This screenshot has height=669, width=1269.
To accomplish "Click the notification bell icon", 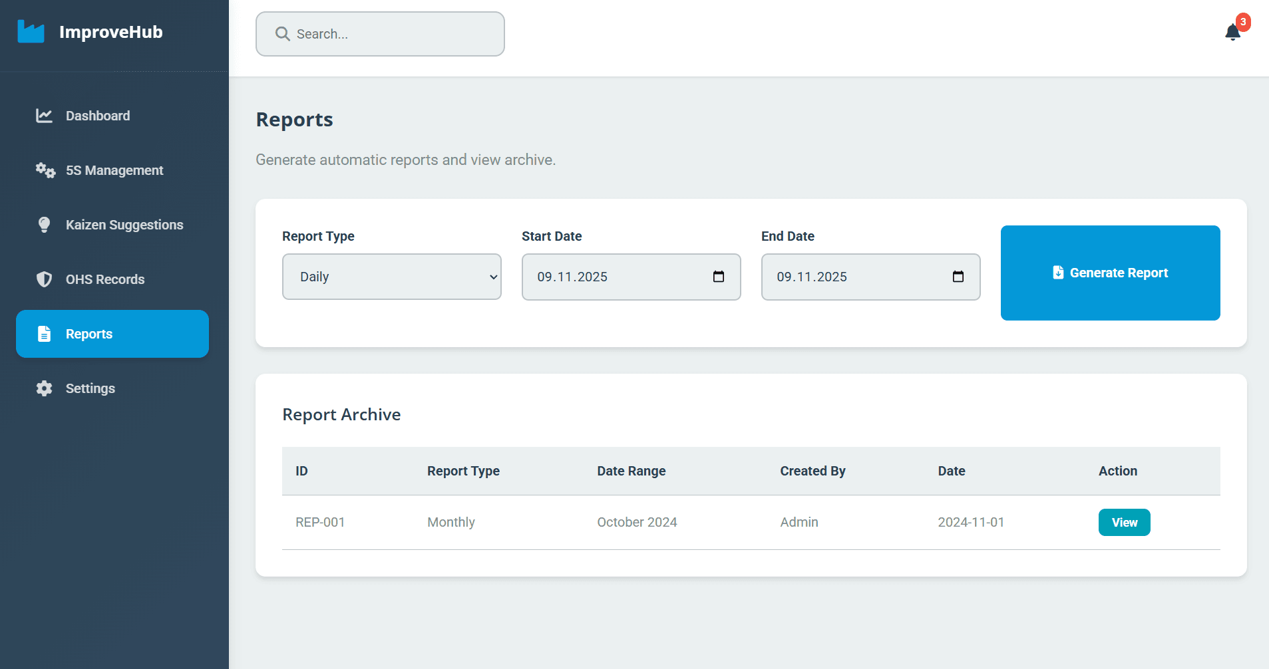I will (x=1232, y=33).
